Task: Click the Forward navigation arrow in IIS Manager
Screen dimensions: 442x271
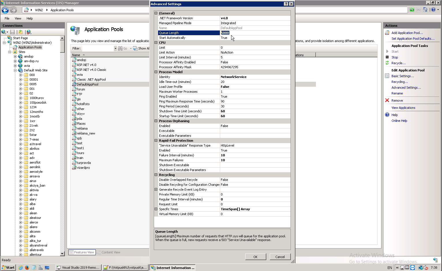Action: (x=14, y=10)
